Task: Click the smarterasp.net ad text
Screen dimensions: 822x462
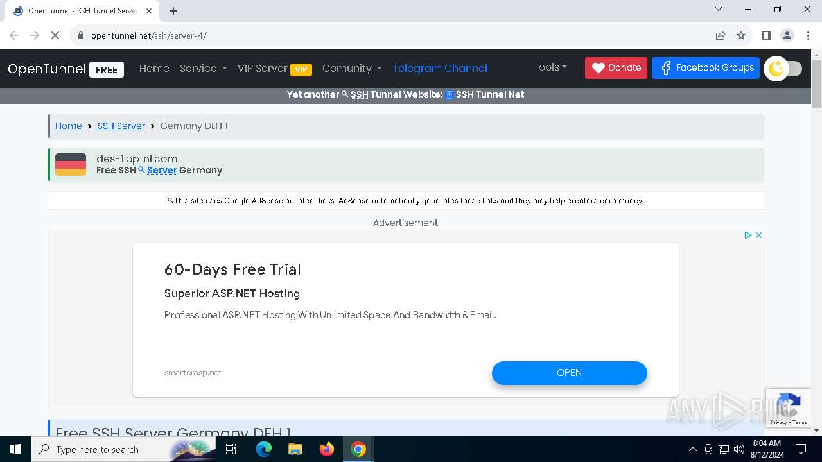Action: click(x=193, y=373)
